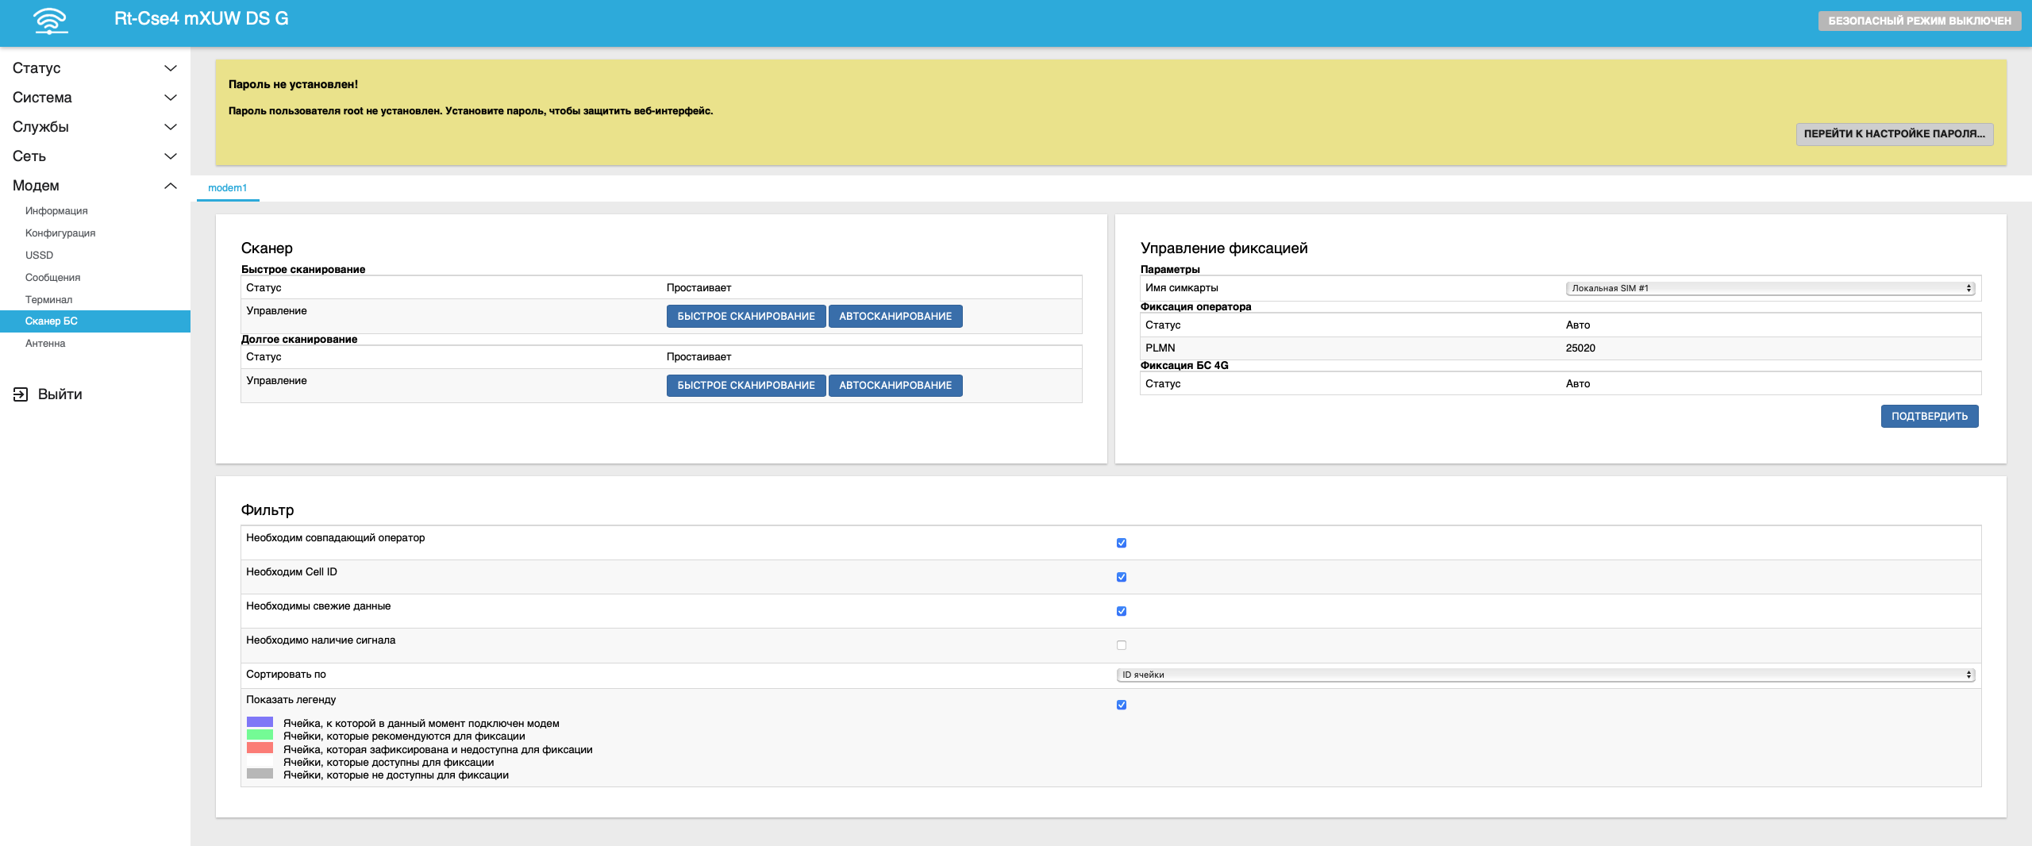This screenshot has height=846, width=2032.
Task: Disable the 'Показать легенду' checkbox
Action: click(x=1121, y=705)
